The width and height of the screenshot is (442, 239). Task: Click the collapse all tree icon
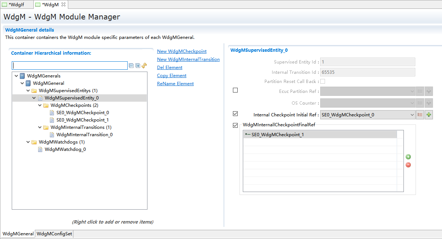pos(131,66)
